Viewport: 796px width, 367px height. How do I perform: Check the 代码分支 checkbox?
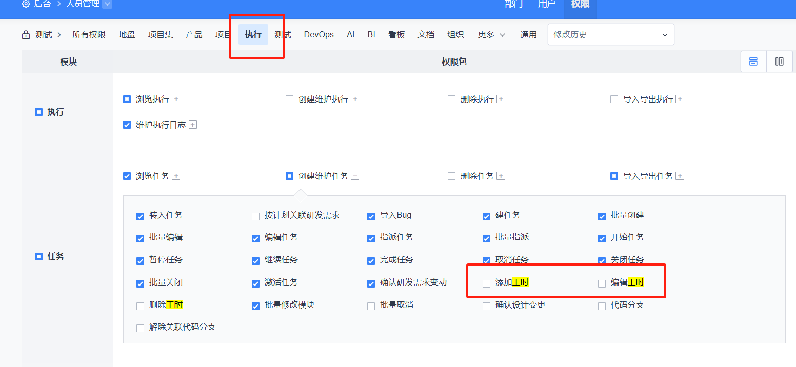[x=602, y=306]
